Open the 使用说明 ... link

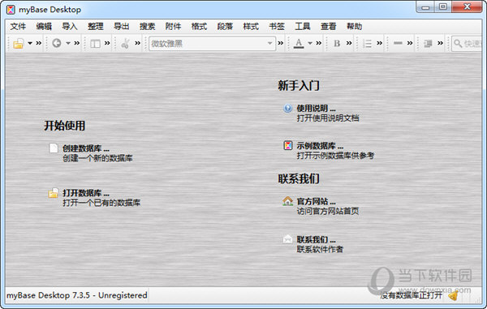click(317, 109)
